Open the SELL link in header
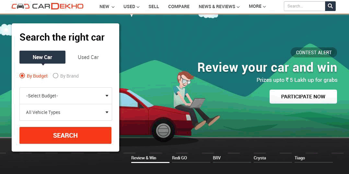The image size is (349, 174). (x=154, y=7)
